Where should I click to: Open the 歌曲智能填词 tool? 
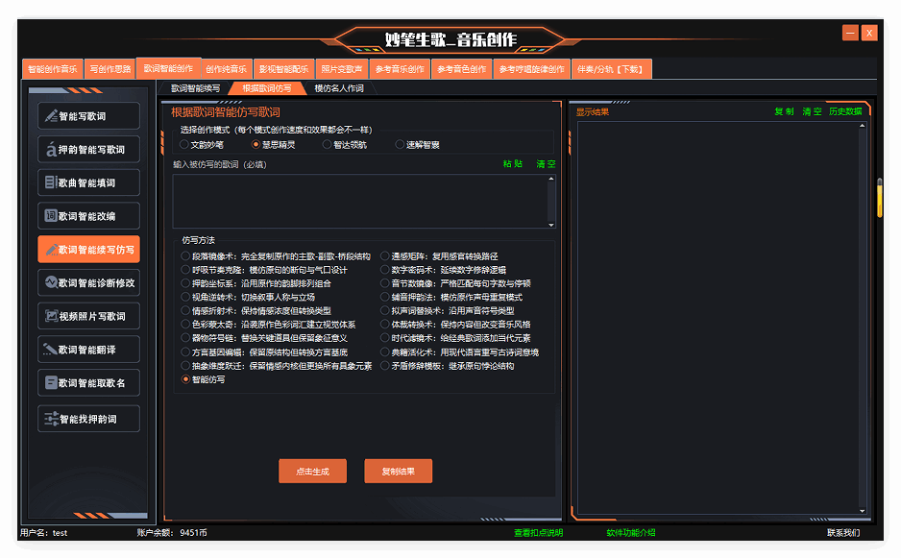(88, 182)
